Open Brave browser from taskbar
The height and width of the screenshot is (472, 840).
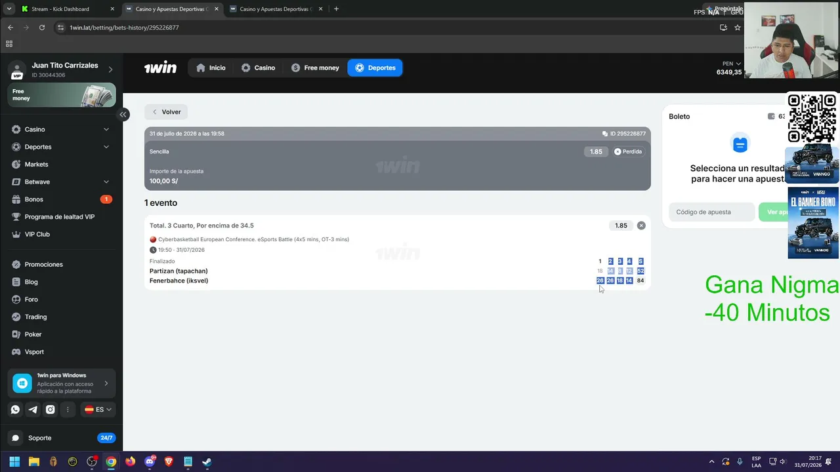pyautogui.click(x=169, y=462)
